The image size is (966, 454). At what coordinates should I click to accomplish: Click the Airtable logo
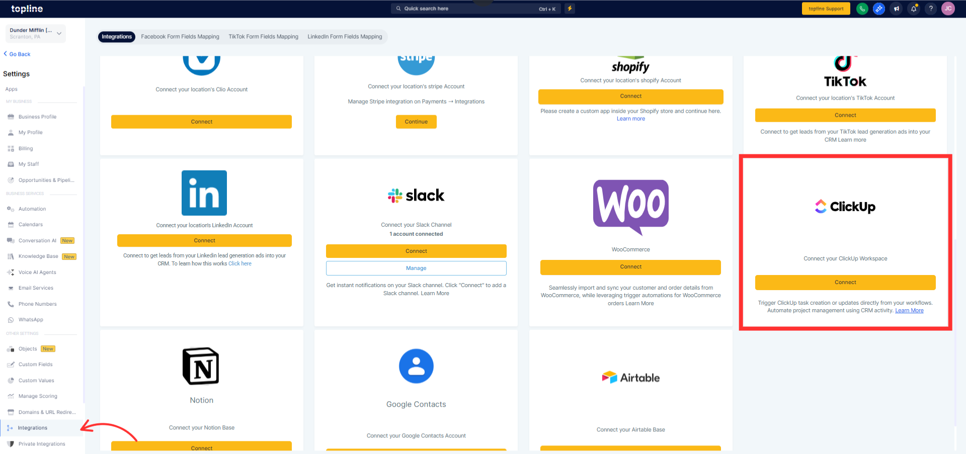(631, 378)
